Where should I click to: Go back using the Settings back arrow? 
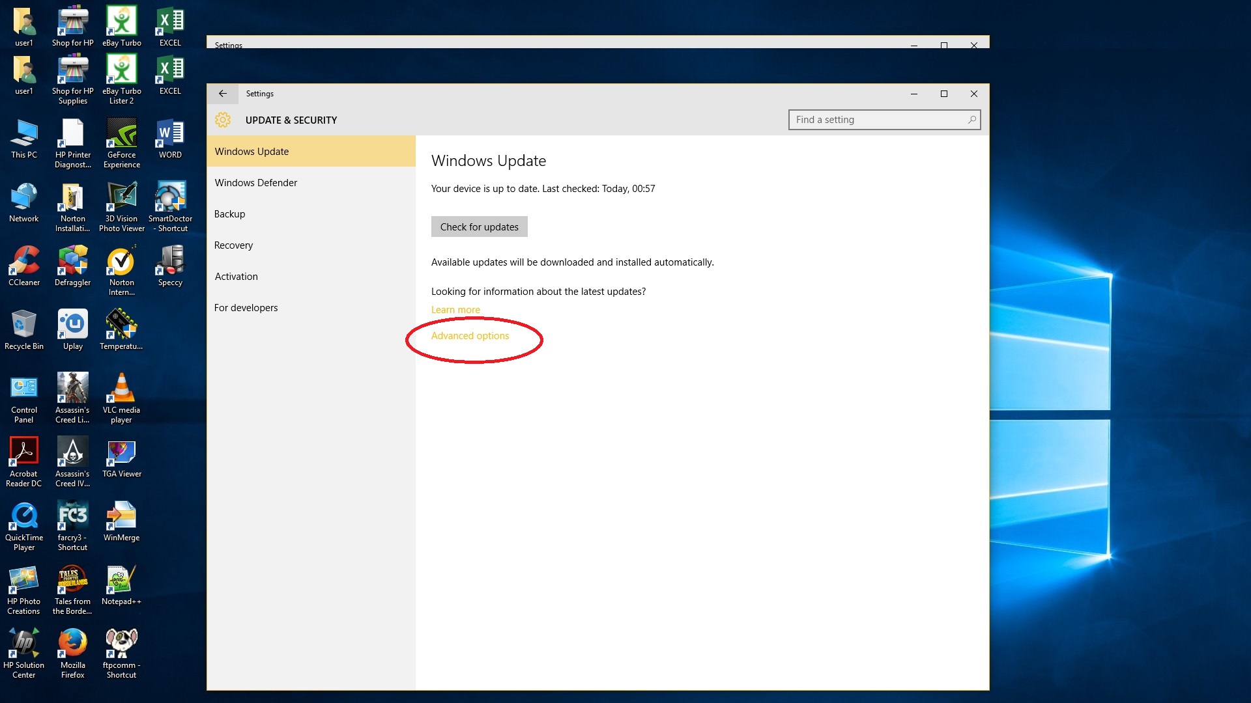(223, 94)
